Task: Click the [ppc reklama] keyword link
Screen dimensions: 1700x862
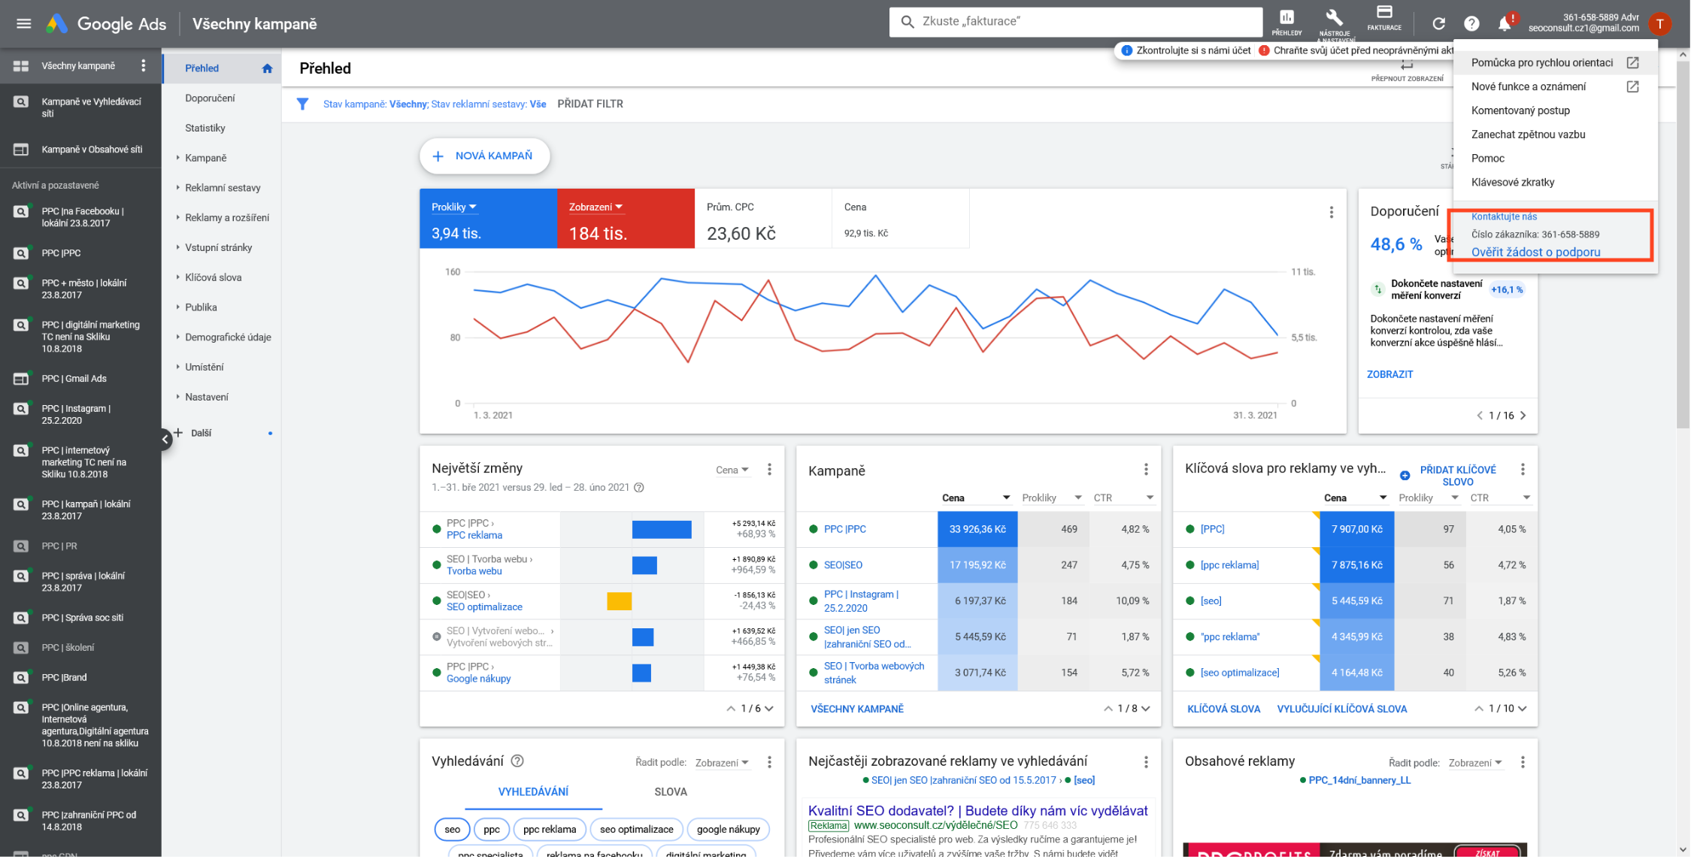Action: point(1236,568)
